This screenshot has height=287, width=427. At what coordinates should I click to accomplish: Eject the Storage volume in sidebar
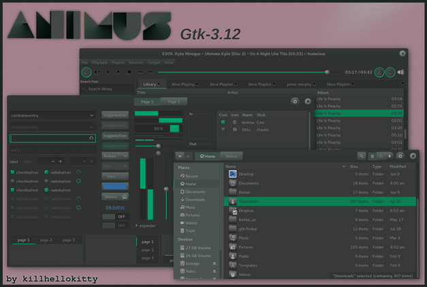coord(215,263)
